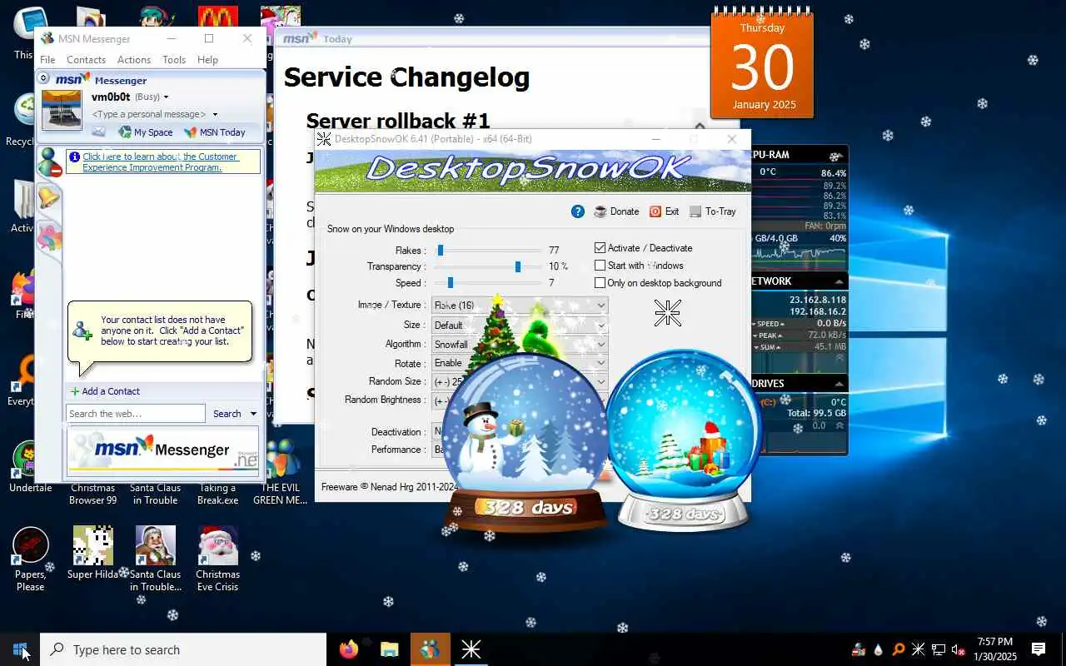
Task: Expand the personal message dropdown arrow
Action: (x=215, y=114)
